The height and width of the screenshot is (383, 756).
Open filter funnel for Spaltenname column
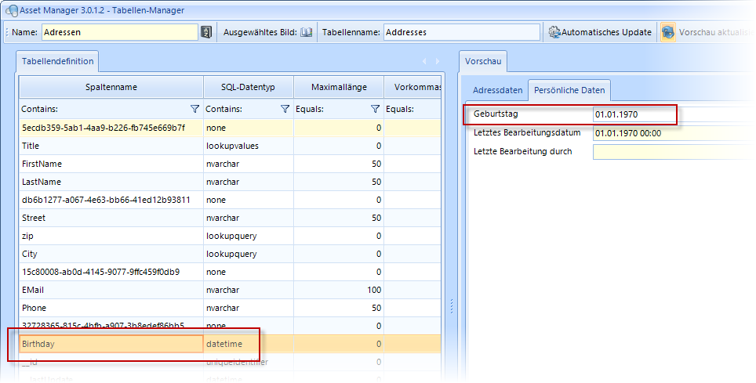coord(194,110)
